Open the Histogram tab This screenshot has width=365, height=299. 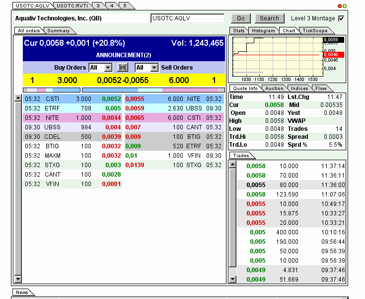pos(263,30)
